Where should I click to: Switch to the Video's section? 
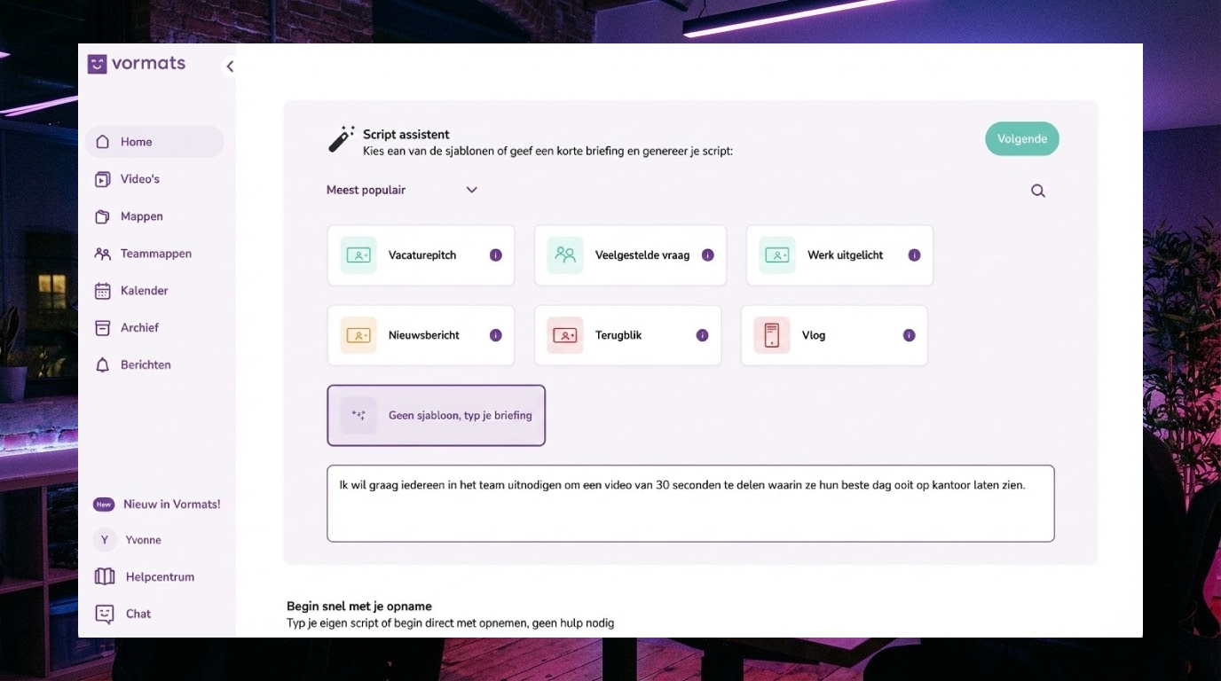(x=139, y=178)
